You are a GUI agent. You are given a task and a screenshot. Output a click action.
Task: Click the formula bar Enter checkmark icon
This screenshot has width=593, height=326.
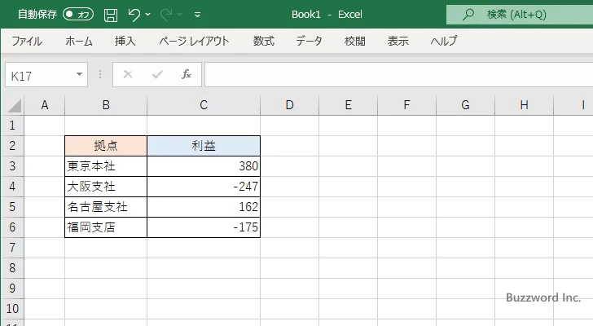click(157, 74)
